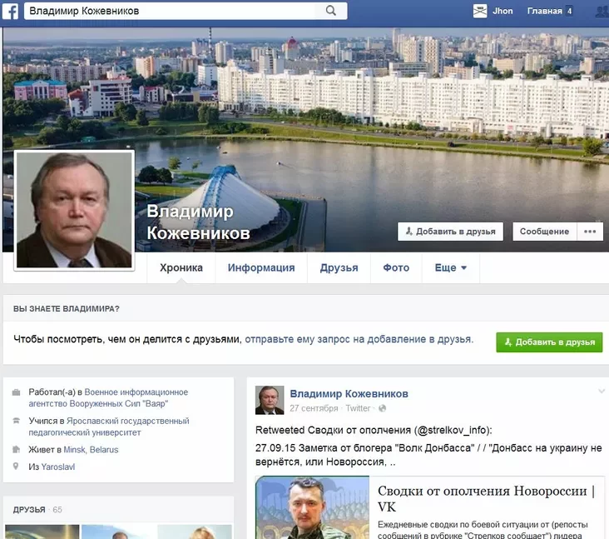The width and height of the screenshot is (609, 539).
Task: Open the friend requests icon in top bar
Action: coord(602,12)
